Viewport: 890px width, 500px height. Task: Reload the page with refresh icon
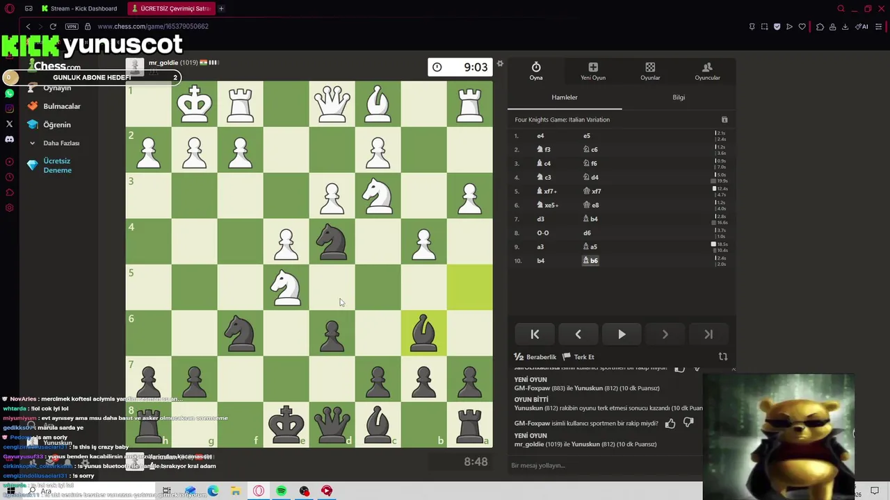[53, 26]
